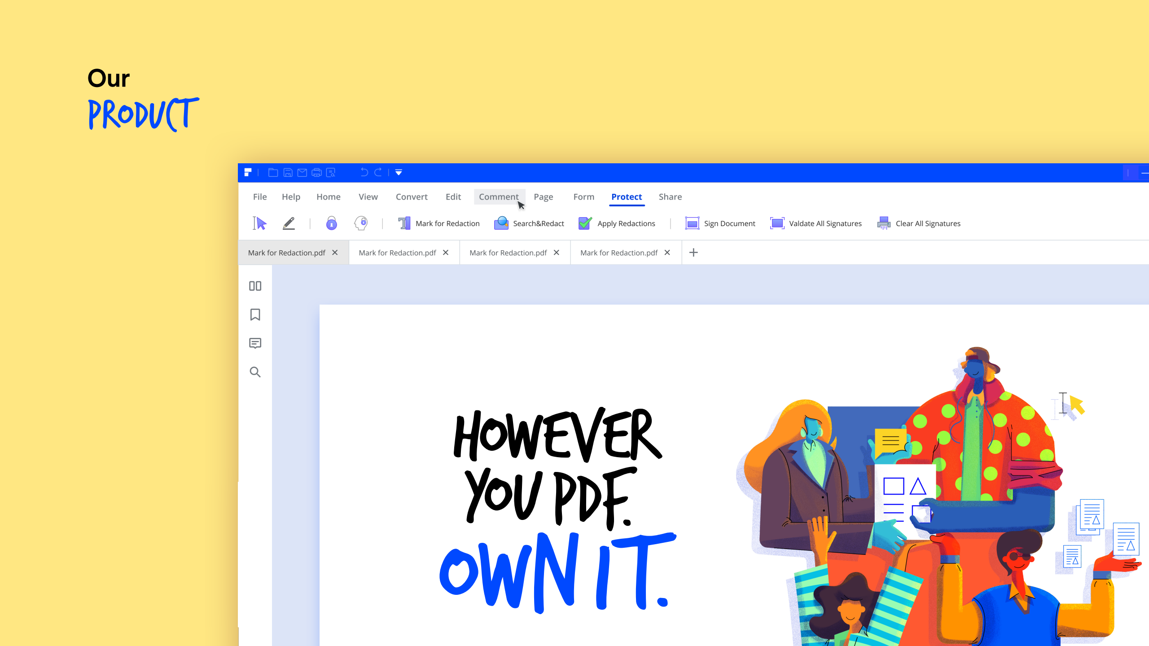
Task: Click Valdate All Signatures label
Action: (825, 223)
